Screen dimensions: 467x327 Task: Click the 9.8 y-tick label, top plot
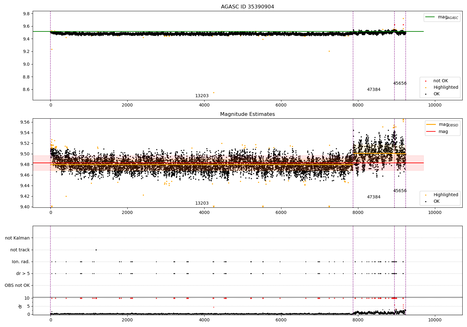pyautogui.click(x=26, y=14)
